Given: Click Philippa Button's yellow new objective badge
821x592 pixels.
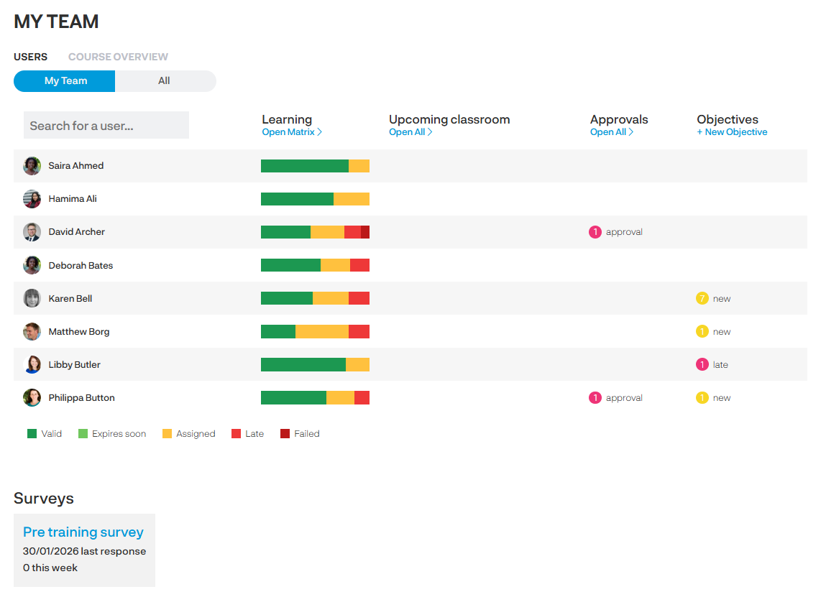Looking at the screenshot, I should [x=702, y=398].
